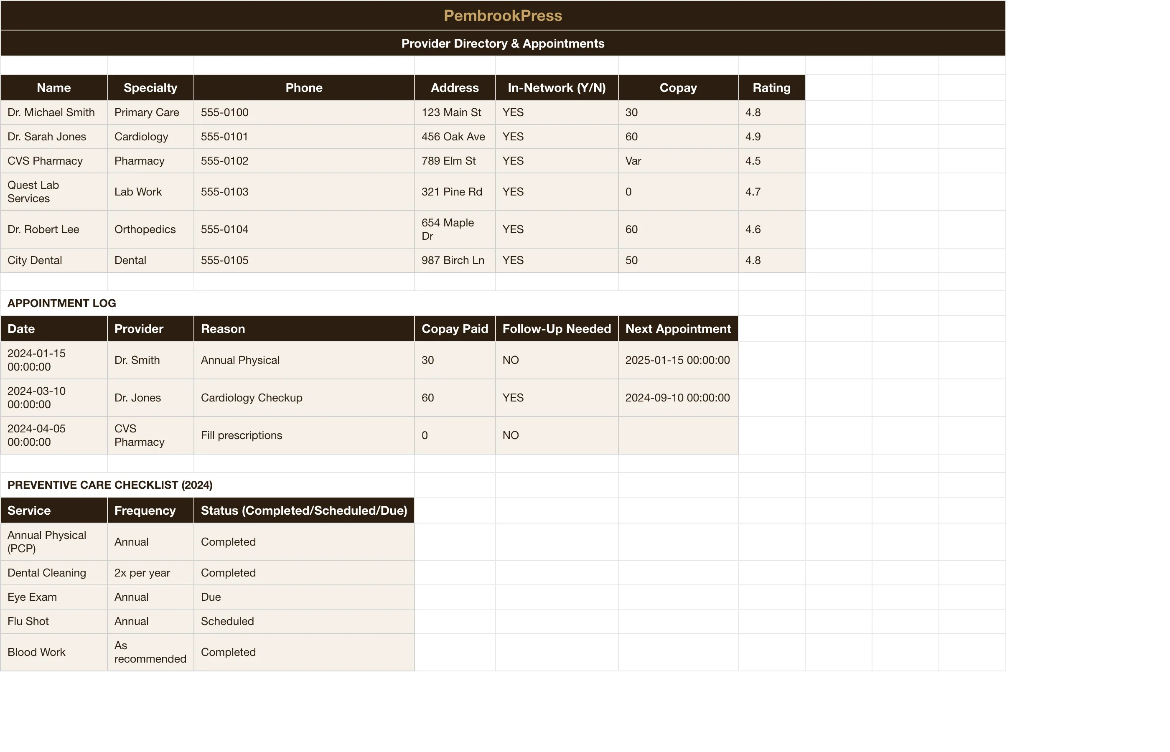
Task: Select the Blood Work service cell
Action: (54, 652)
